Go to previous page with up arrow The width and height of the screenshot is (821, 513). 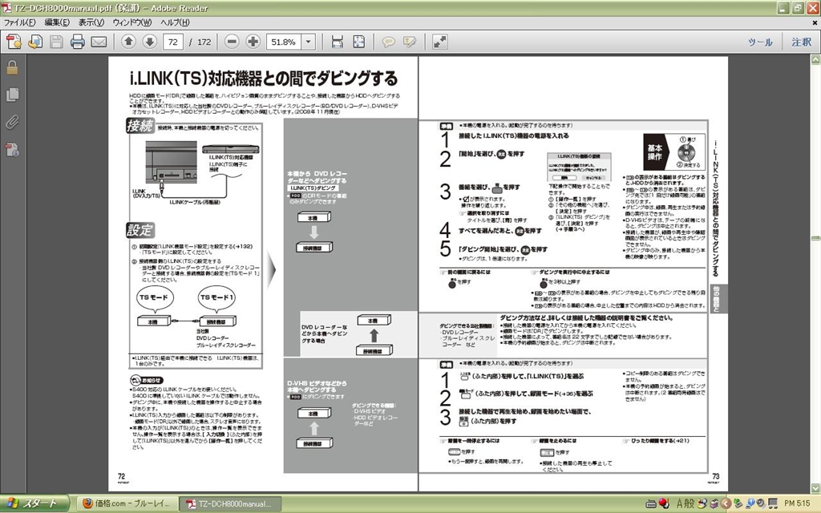point(129,42)
